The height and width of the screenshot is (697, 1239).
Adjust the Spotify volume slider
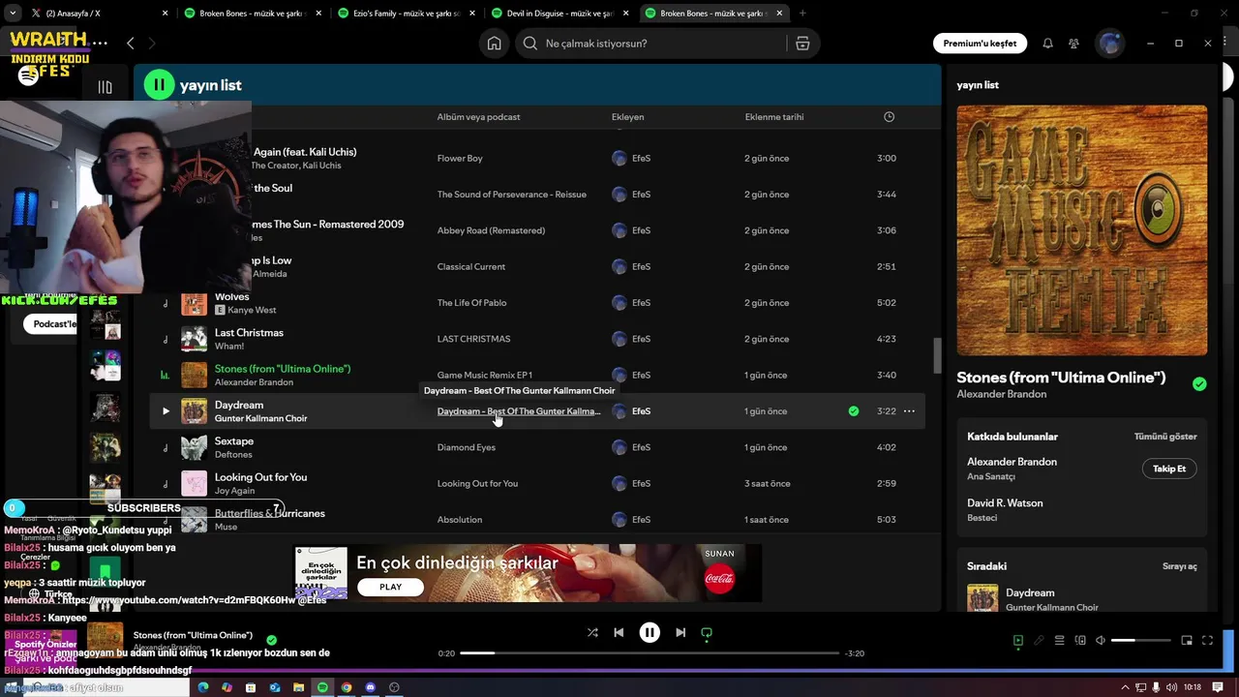pos(1140,641)
